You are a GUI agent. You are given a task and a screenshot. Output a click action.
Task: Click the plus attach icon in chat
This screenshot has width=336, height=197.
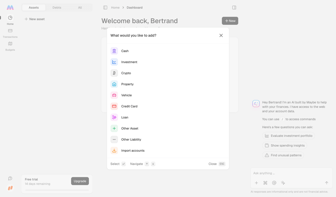pyautogui.click(x=256, y=183)
